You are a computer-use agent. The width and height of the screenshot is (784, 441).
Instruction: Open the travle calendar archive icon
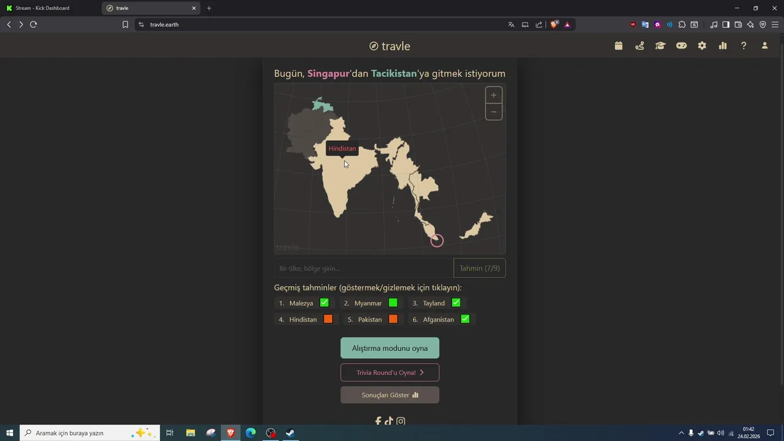click(x=619, y=46)
